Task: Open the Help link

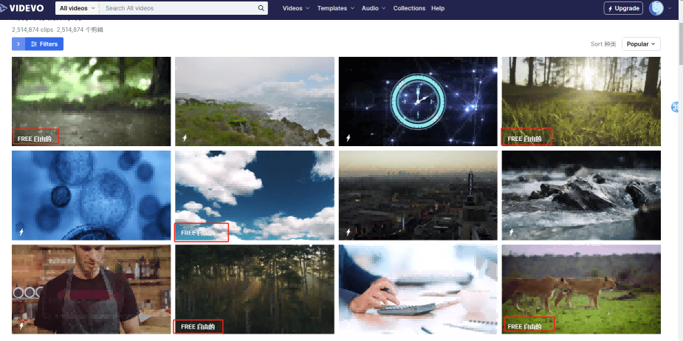Action: click(438, 8)
